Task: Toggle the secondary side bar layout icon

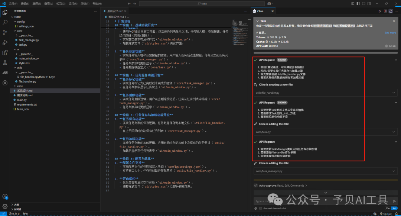Action: click(x=369, y=4)
